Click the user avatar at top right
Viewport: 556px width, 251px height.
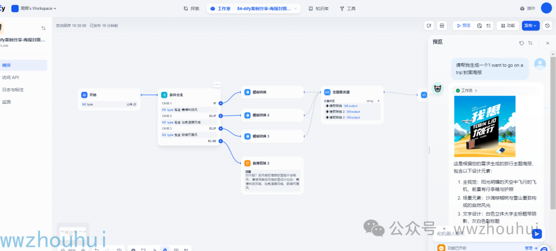(546, 8)
